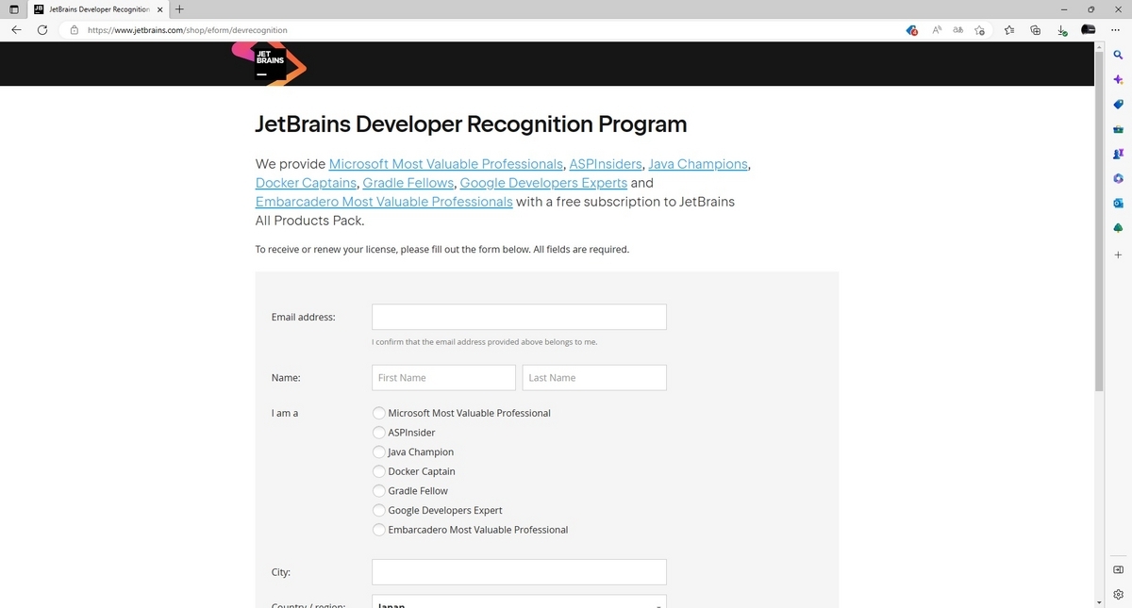
Task: Open the Java Champions link
Action: pyautogui.click(x=697, y=163)
